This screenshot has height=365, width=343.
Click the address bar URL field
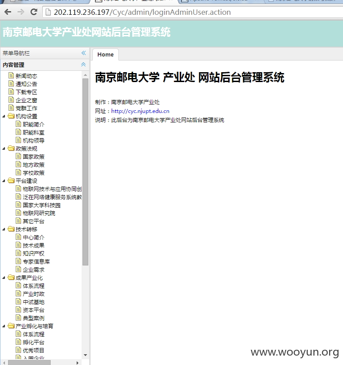(x=193, y=12)
